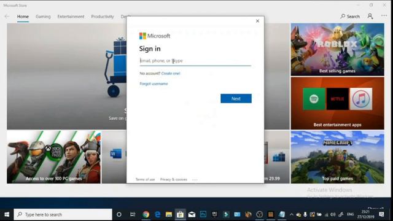Viewport: 393px width, 221px height.
Task: Open Minecraft Top paid games tile
Action: pyautogui.click(x=337, y=157)
